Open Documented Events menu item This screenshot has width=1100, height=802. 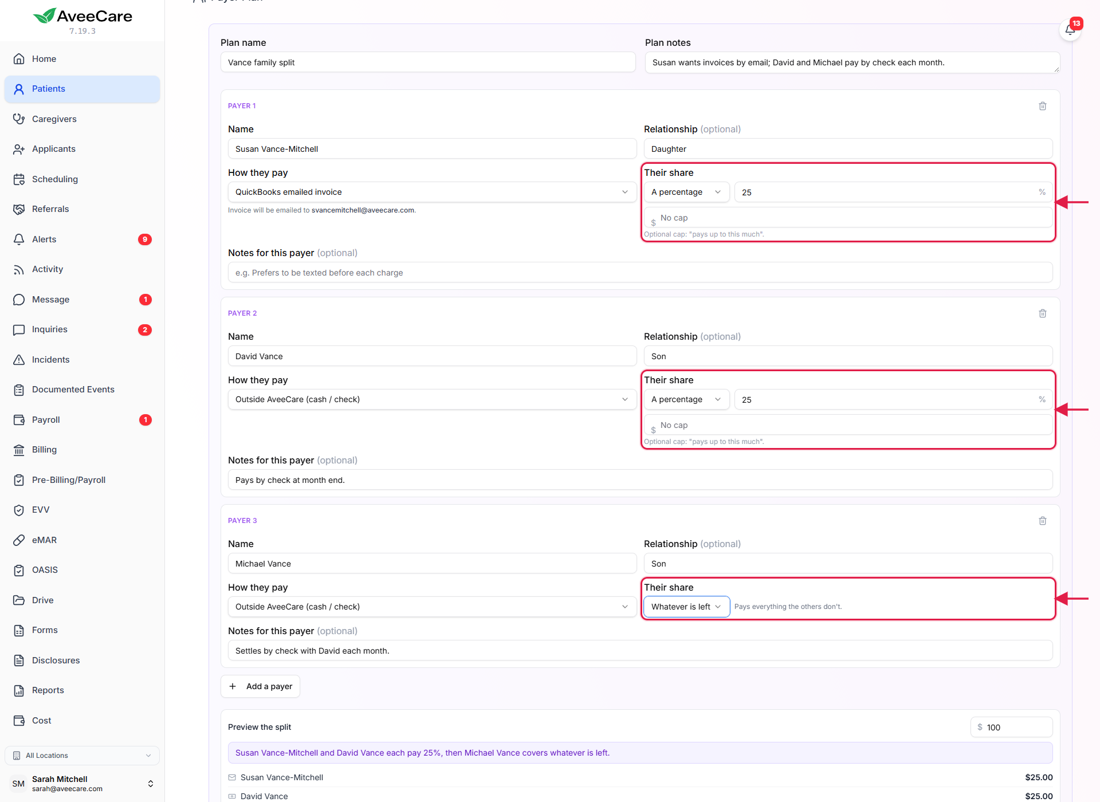[82, 390]
